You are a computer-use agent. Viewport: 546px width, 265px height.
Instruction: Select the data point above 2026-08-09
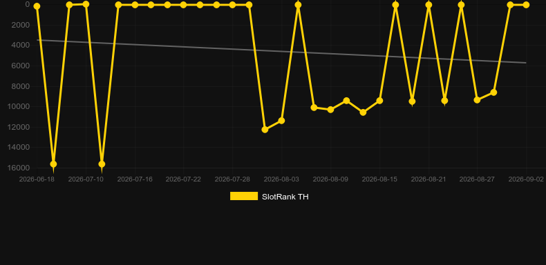pyautogui.click(x=330, y=110)
